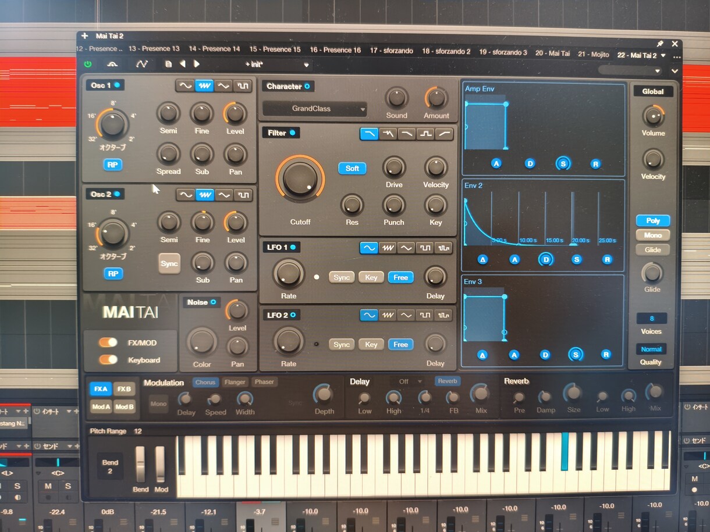Select Mod A page tab
Screen dimensions: 710x532
pos(101,407)
